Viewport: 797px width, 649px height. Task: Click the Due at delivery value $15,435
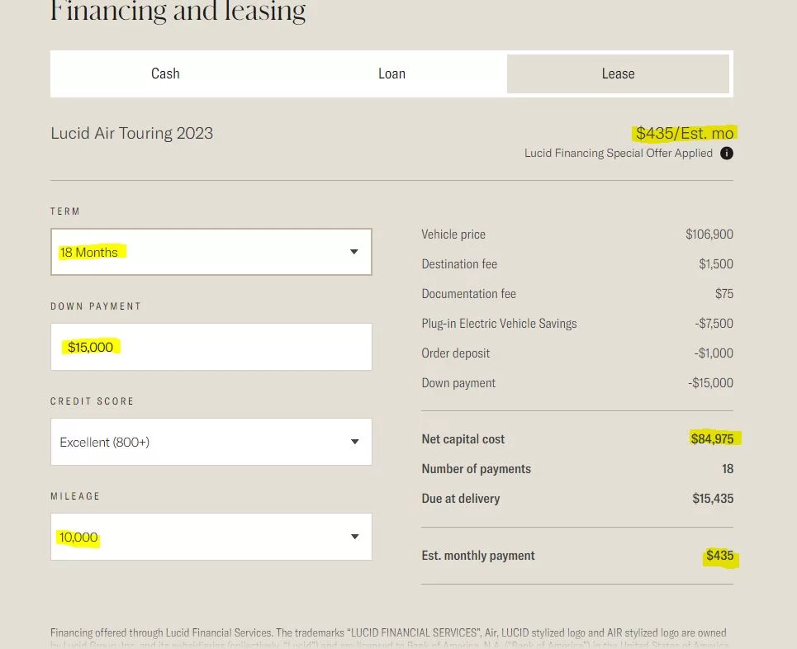click(x=713, y=499)
